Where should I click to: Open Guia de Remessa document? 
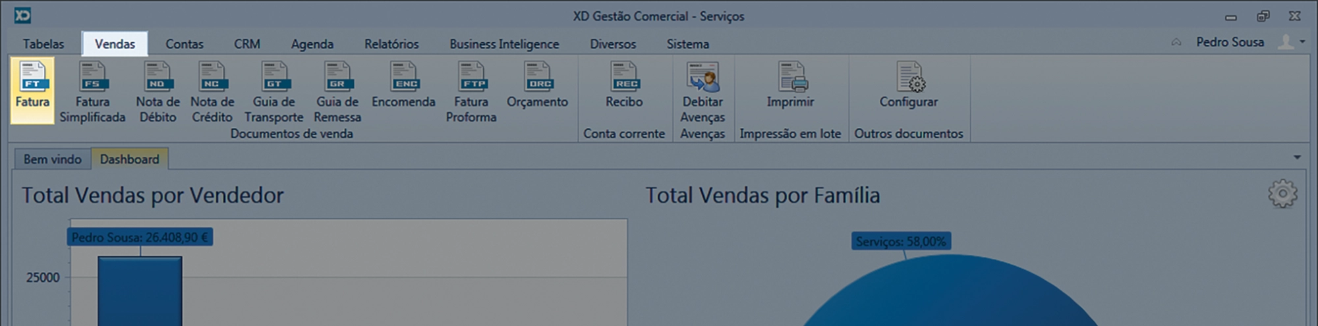pyautogui.click(x=337, y=90)
